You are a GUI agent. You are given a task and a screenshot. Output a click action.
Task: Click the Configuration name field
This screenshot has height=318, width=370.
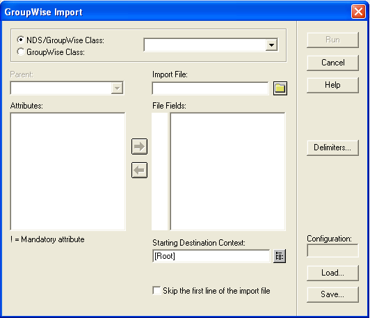332,251
